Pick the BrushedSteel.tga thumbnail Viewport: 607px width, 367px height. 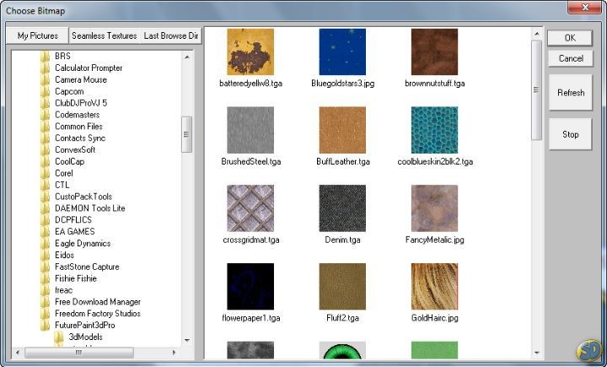(250, 130)
